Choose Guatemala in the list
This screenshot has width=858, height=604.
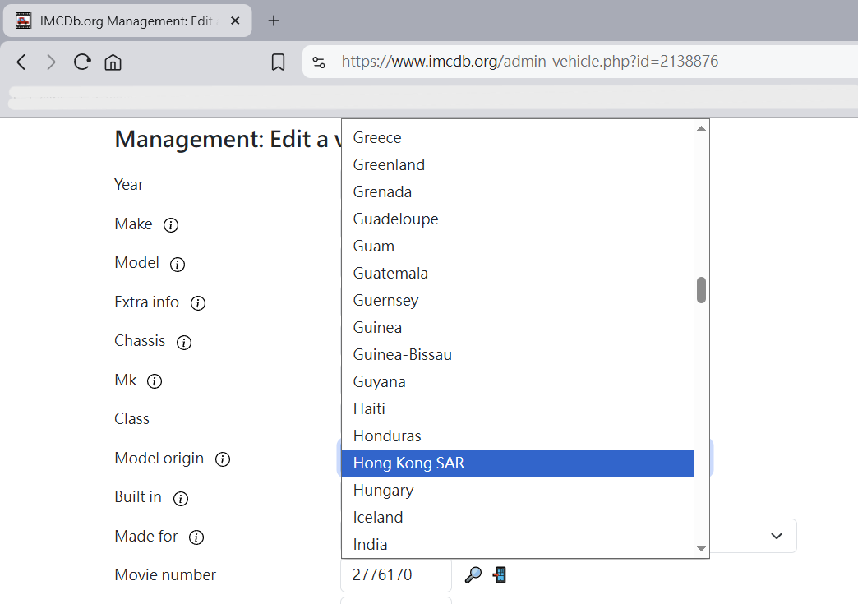point(518,273)
